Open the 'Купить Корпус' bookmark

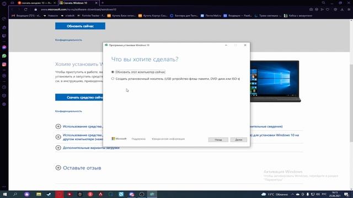[153, 16]
